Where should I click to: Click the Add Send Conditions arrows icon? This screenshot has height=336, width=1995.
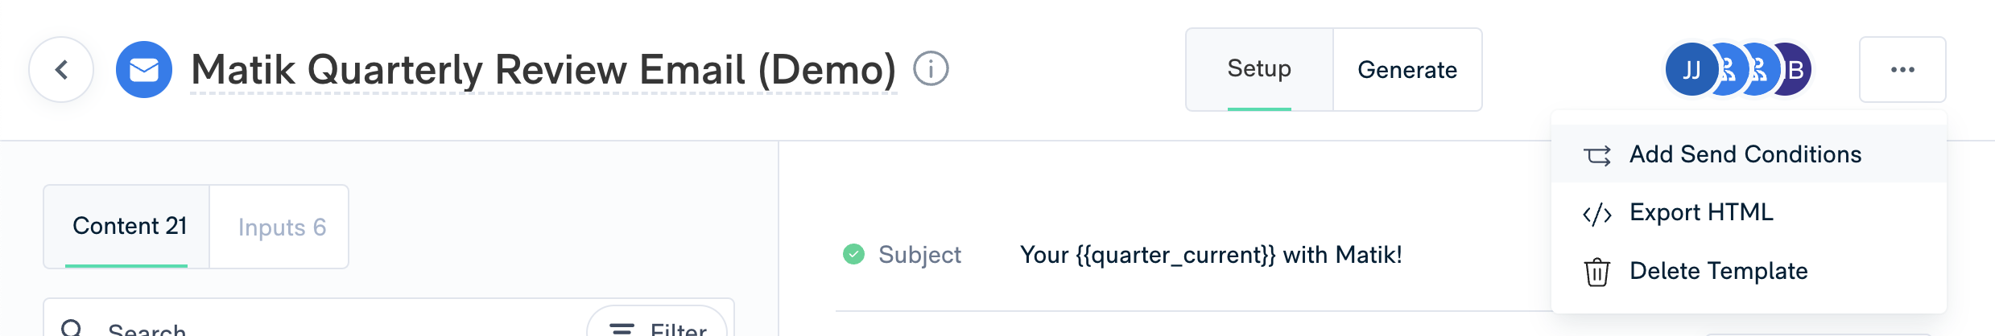pos(1597,155)
